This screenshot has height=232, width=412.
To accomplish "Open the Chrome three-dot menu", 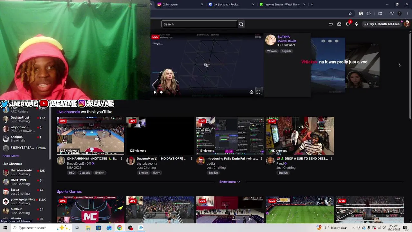I will click(407, 14).
